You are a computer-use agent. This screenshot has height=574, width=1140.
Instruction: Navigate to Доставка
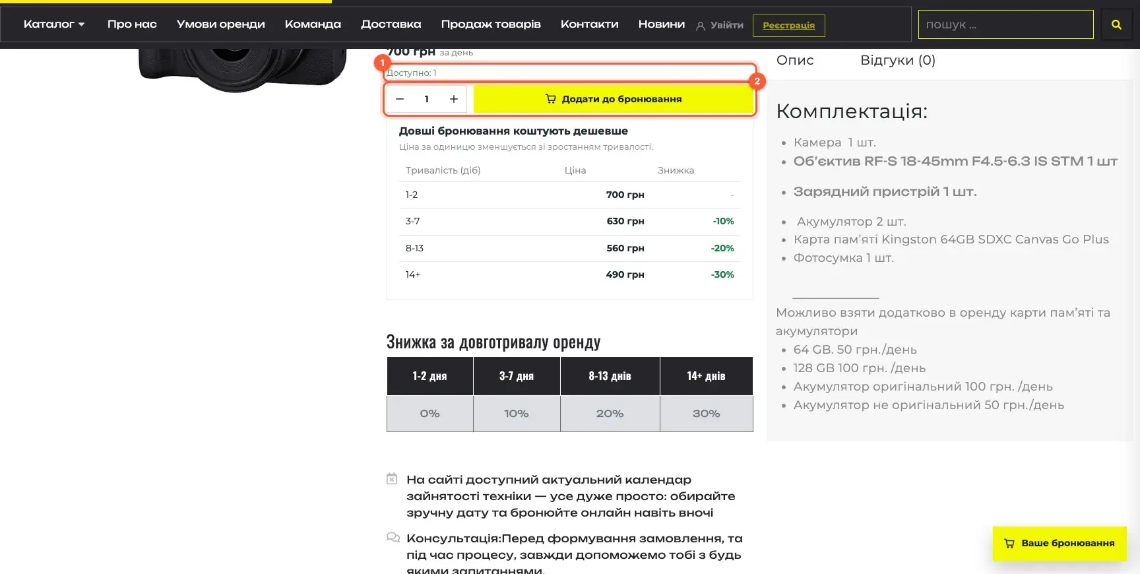[x=391, y=24]
